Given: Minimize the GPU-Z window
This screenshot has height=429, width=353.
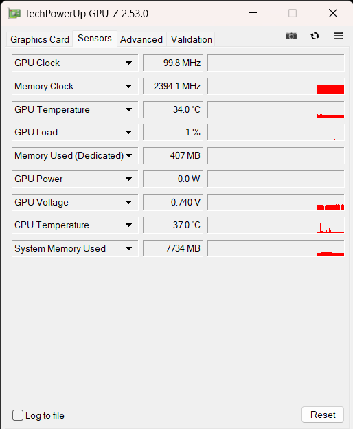Looking at the screenshot, I should [253, 13].
